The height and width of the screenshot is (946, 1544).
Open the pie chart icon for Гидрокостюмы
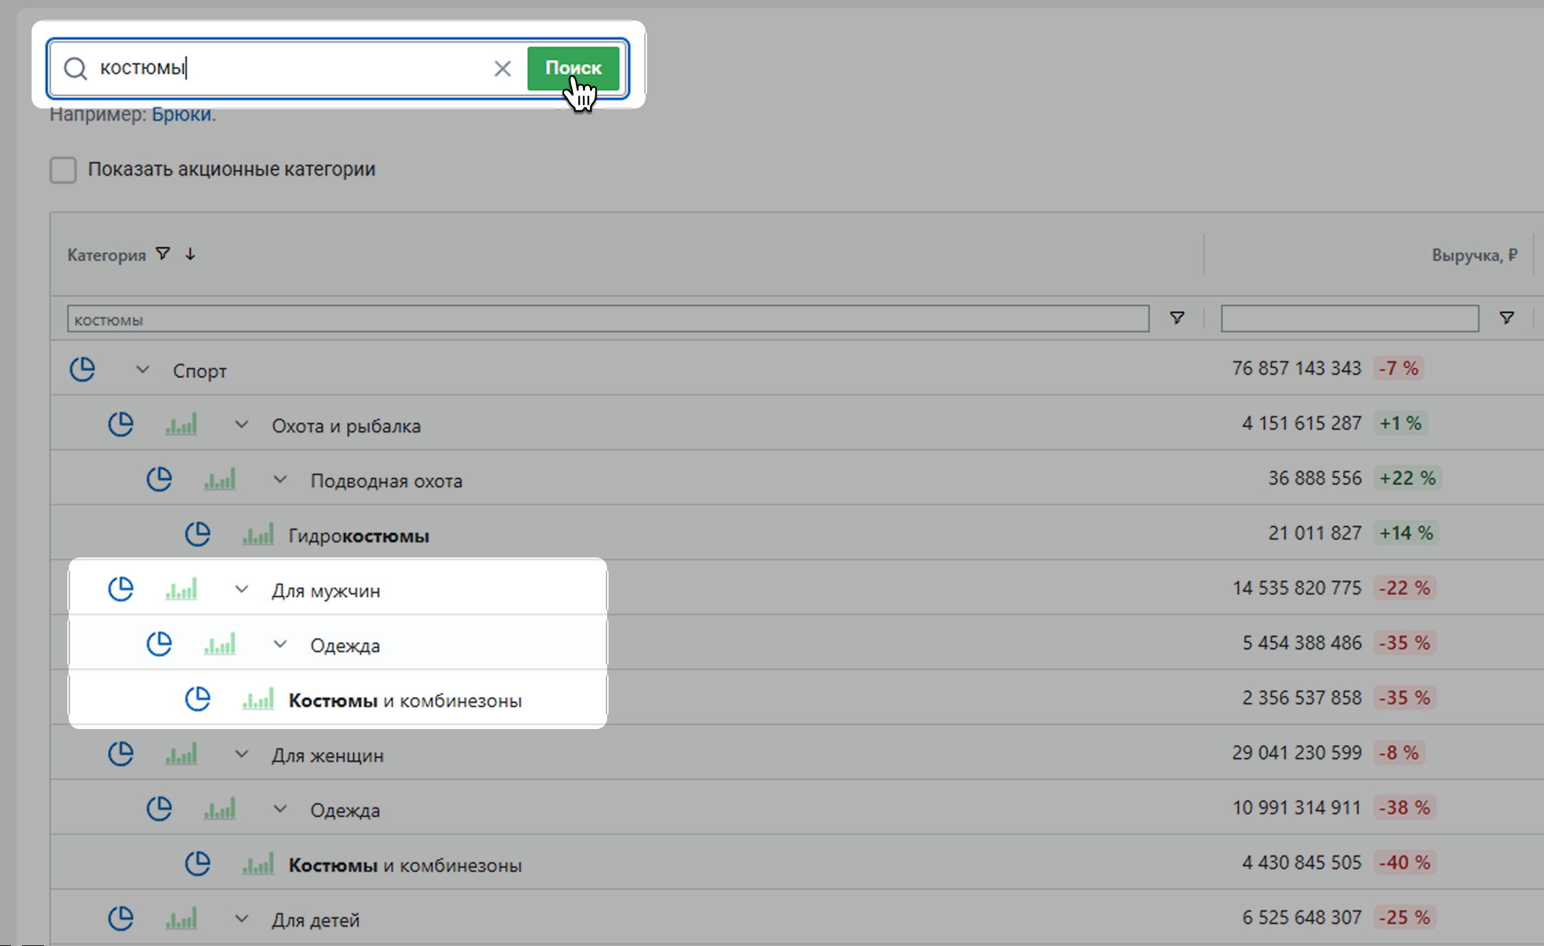pos(198,534)
